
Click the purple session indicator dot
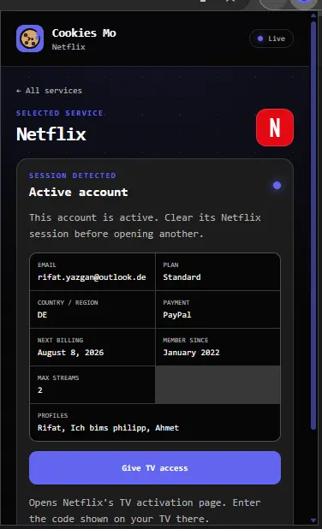click(277, 185)
